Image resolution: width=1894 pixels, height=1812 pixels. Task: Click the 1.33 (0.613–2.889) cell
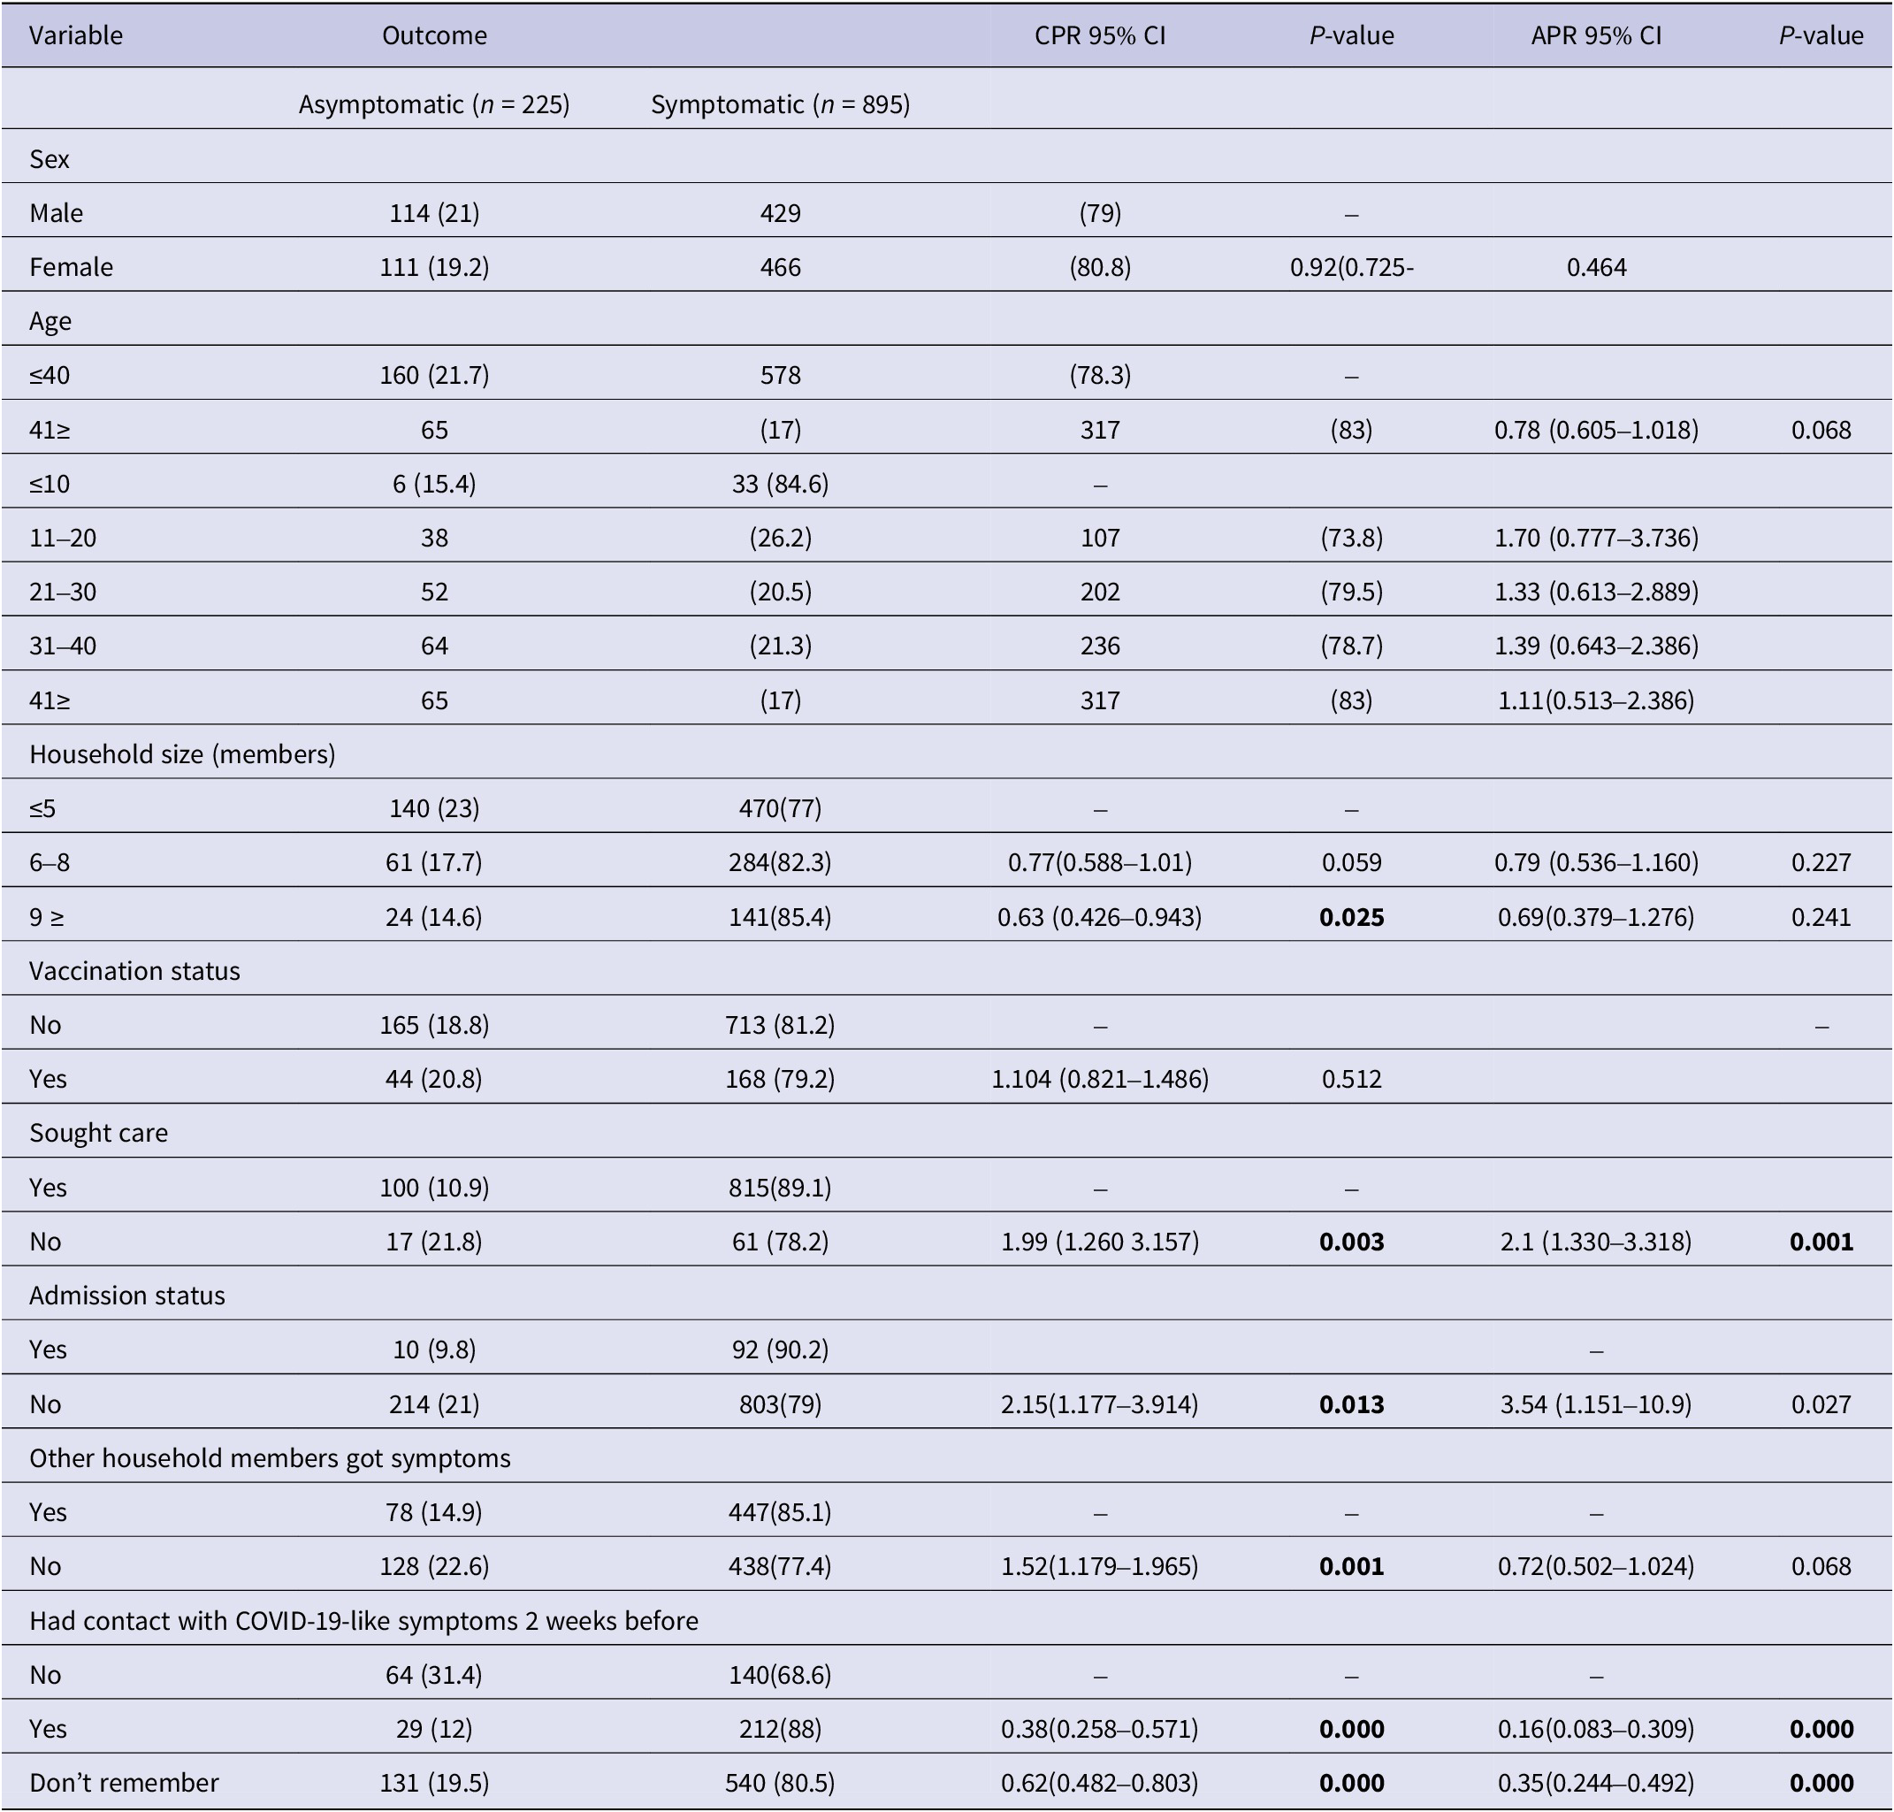(1597, 593)
